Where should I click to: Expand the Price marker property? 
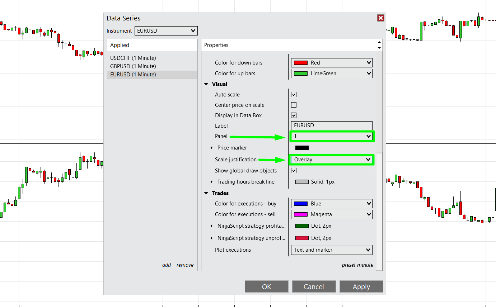tap(211, 148)
